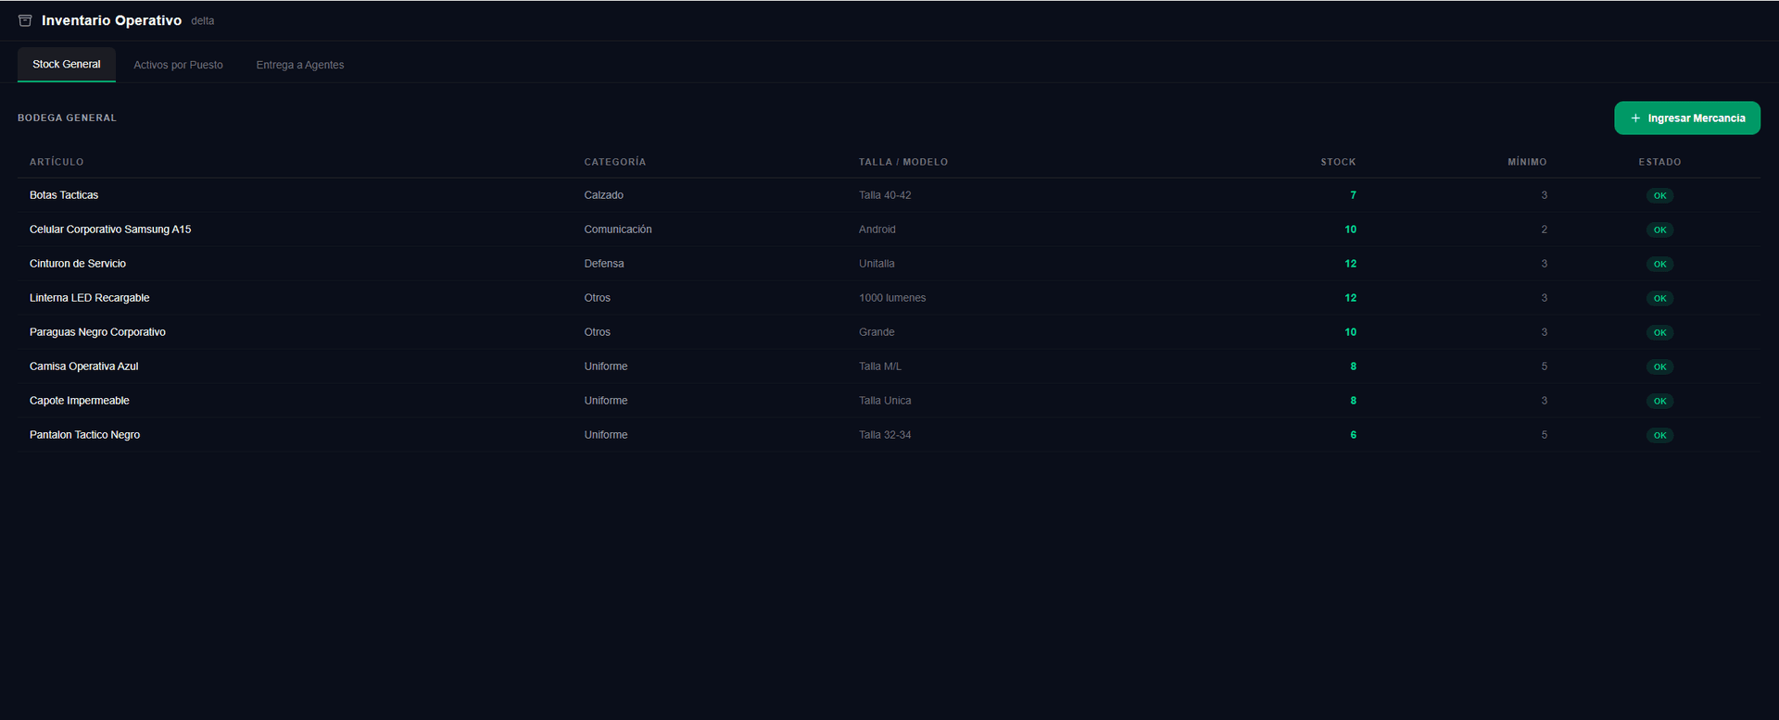Select the Botas Tacticas row
The height and width of the screenshot is (720, 1779).
[x=889, y=195]
